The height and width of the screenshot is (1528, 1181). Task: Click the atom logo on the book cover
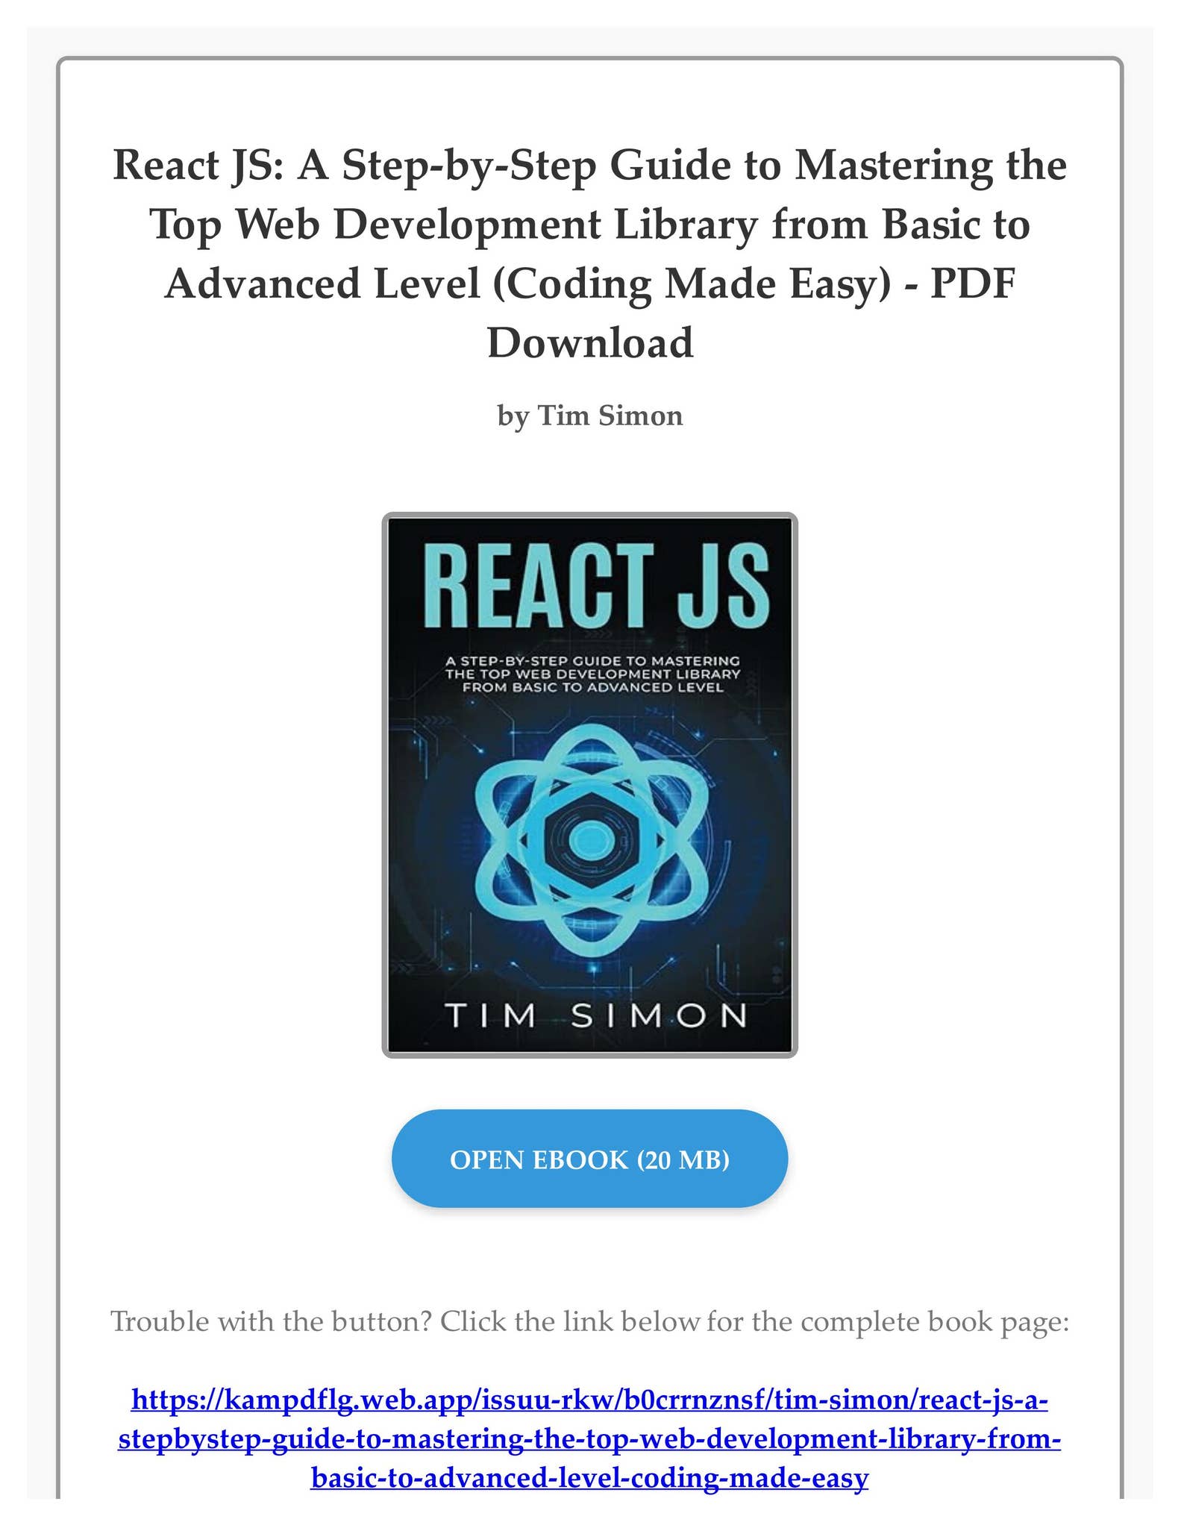pyautogui.click(x=590, y=840)
